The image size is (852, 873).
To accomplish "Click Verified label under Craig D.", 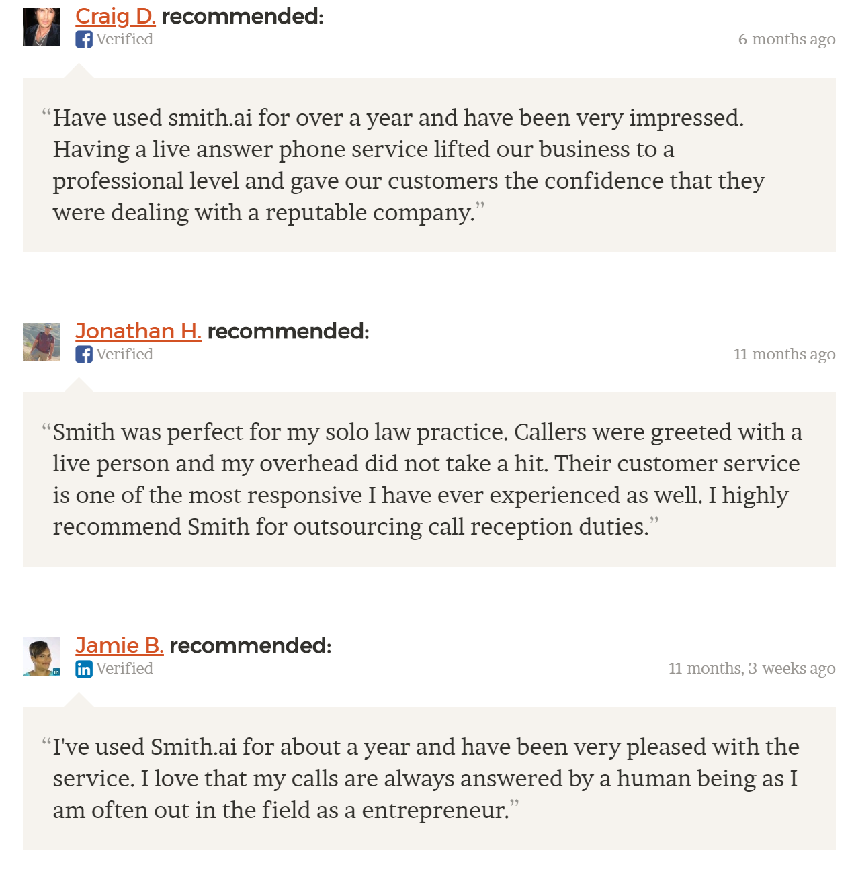I will click(124, 39).
